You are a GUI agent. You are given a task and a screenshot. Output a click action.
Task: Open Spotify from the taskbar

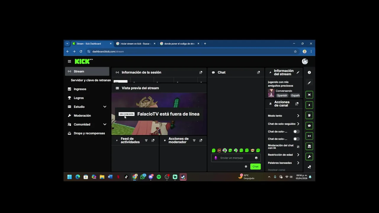(x=159, y=177)
